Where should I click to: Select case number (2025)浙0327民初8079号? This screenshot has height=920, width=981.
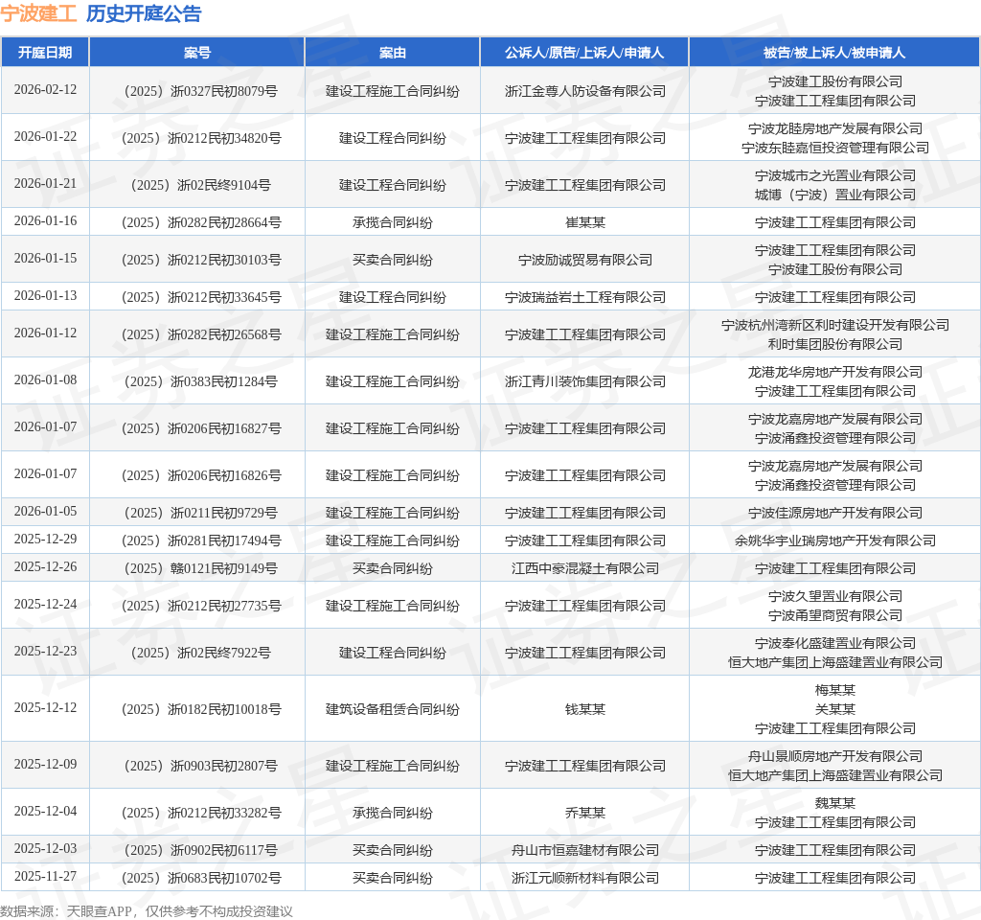[197, 91]
